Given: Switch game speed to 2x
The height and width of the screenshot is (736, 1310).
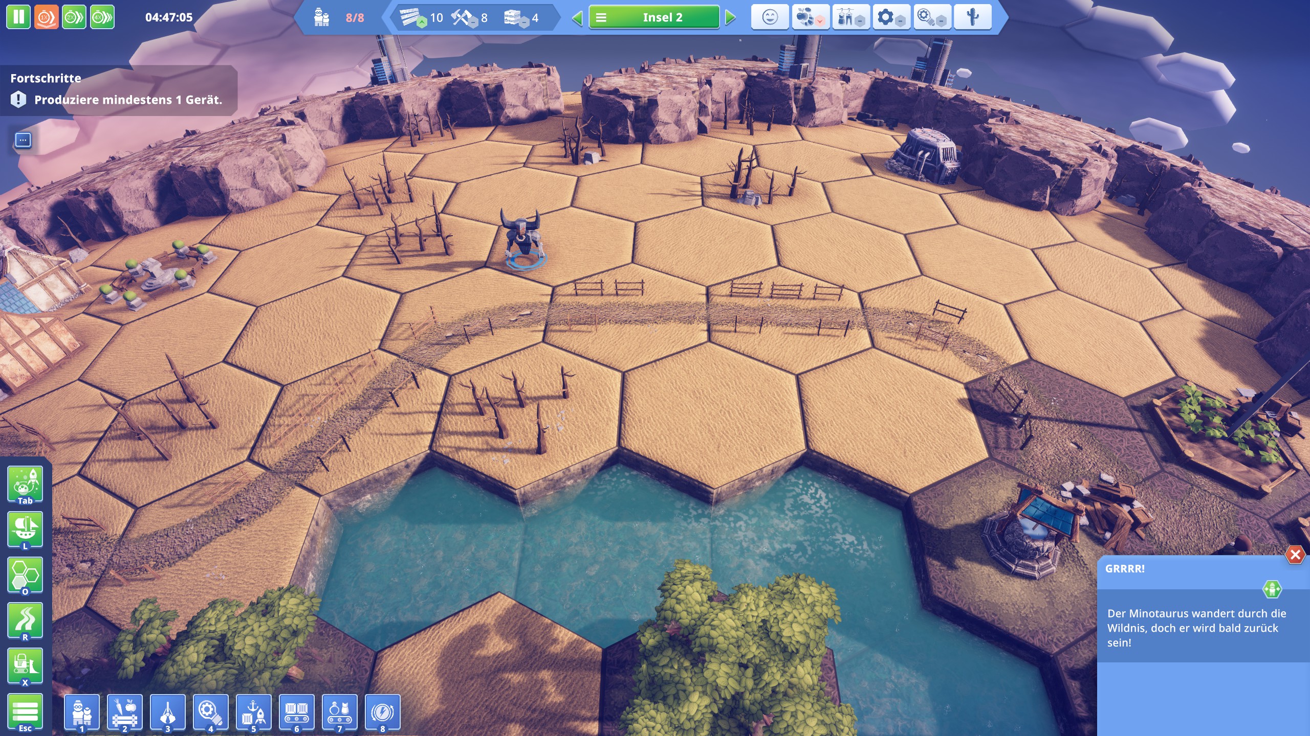Looking at the screenshot, I should 74,17.
